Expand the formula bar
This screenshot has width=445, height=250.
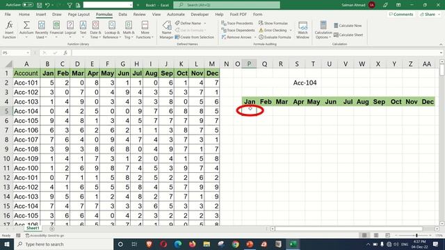[441, 53]
